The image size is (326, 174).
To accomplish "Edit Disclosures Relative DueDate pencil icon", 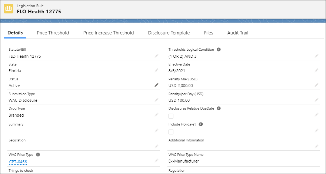I will coord(316,114).
